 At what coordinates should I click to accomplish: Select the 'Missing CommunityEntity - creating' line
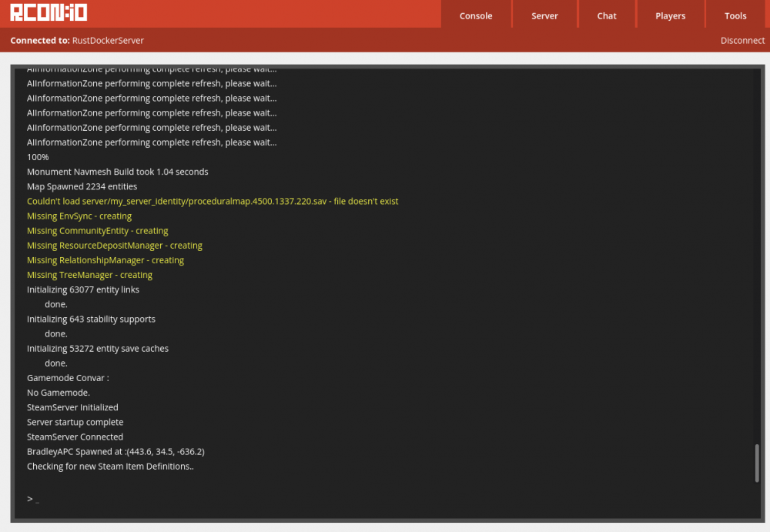(x=97, y=231)
